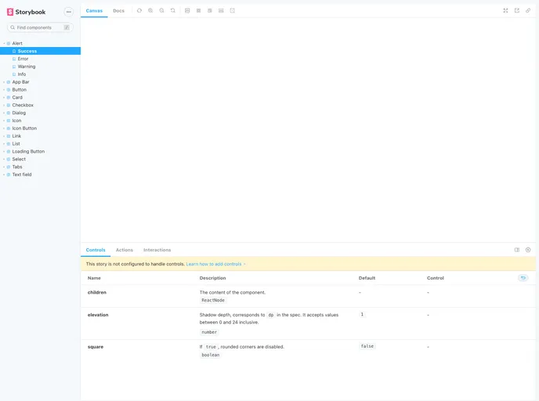Screen dimensions: 539x401
Task: Select the Warning story under Alert
Action: (27, 67)
